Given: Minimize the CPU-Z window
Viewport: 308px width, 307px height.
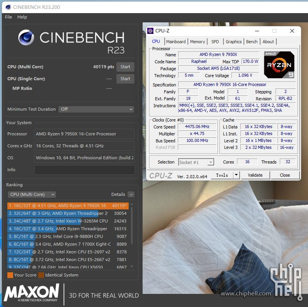Looking at the screenshot, I should [x=257, y=31].
